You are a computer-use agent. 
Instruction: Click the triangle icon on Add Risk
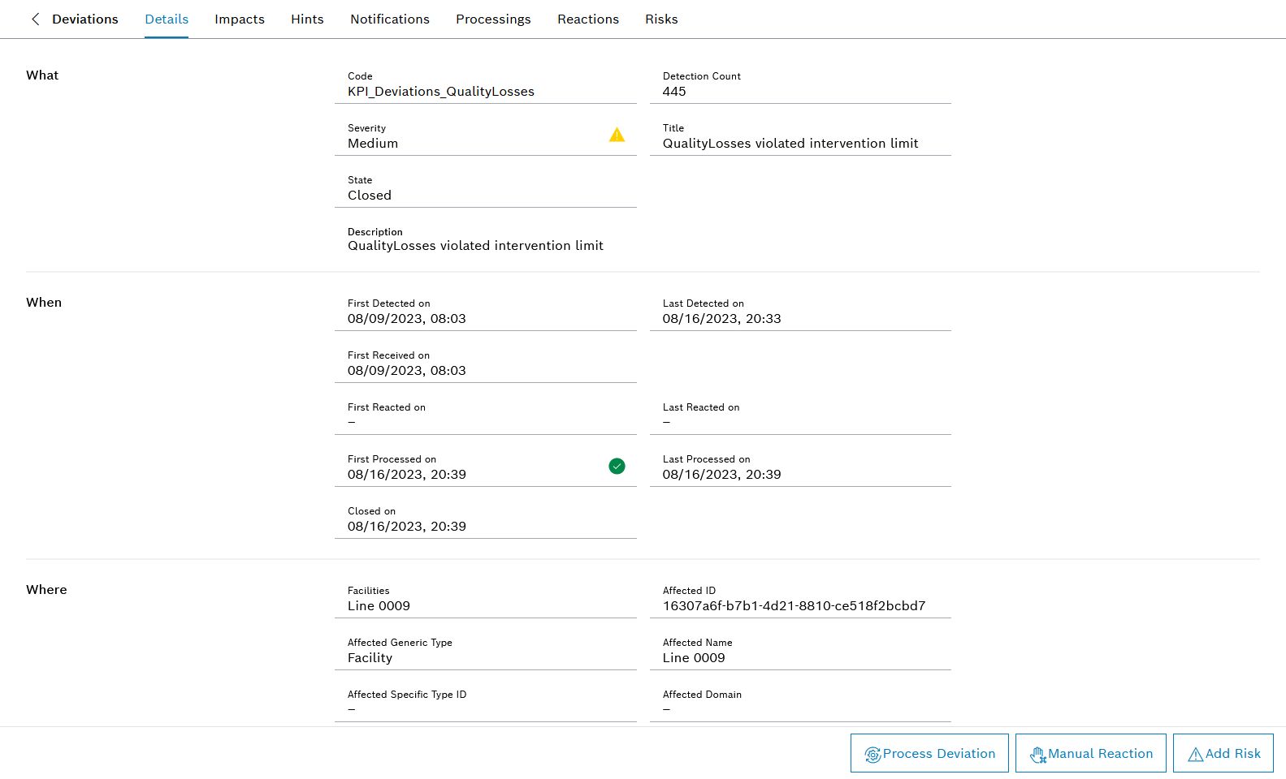[1195, 755]
